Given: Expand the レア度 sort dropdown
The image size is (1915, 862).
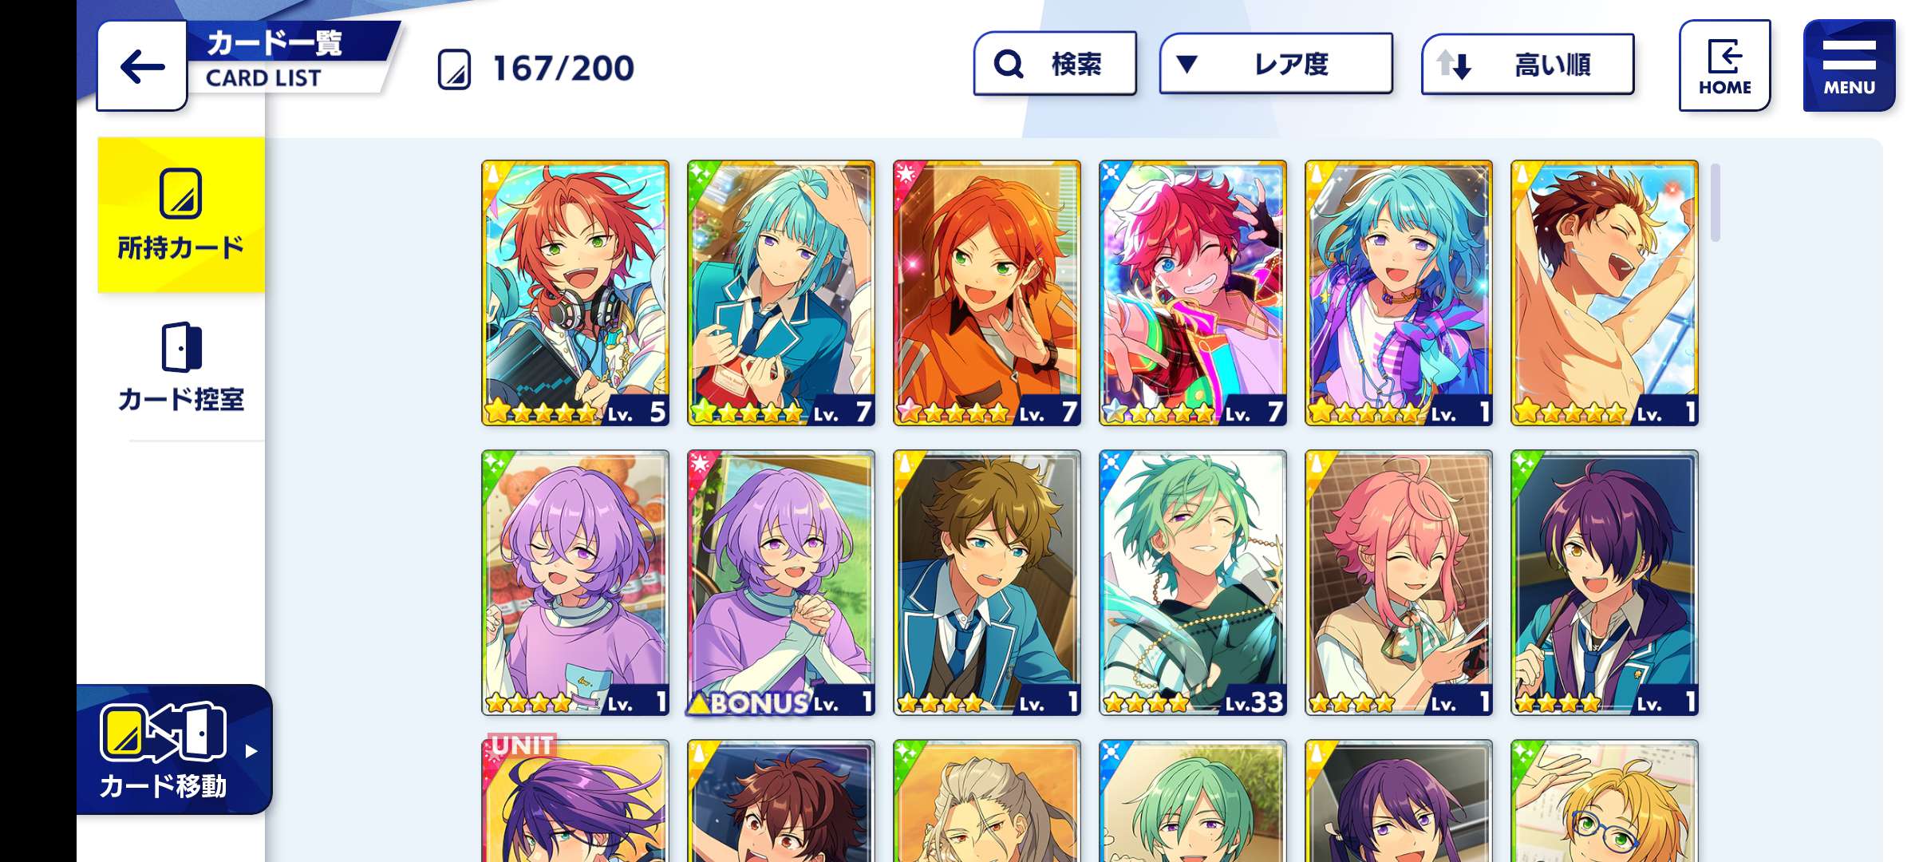Looking at the screenshot, I should [x=1276, y=64].
